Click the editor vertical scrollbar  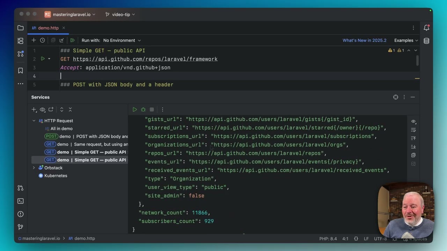417,60
